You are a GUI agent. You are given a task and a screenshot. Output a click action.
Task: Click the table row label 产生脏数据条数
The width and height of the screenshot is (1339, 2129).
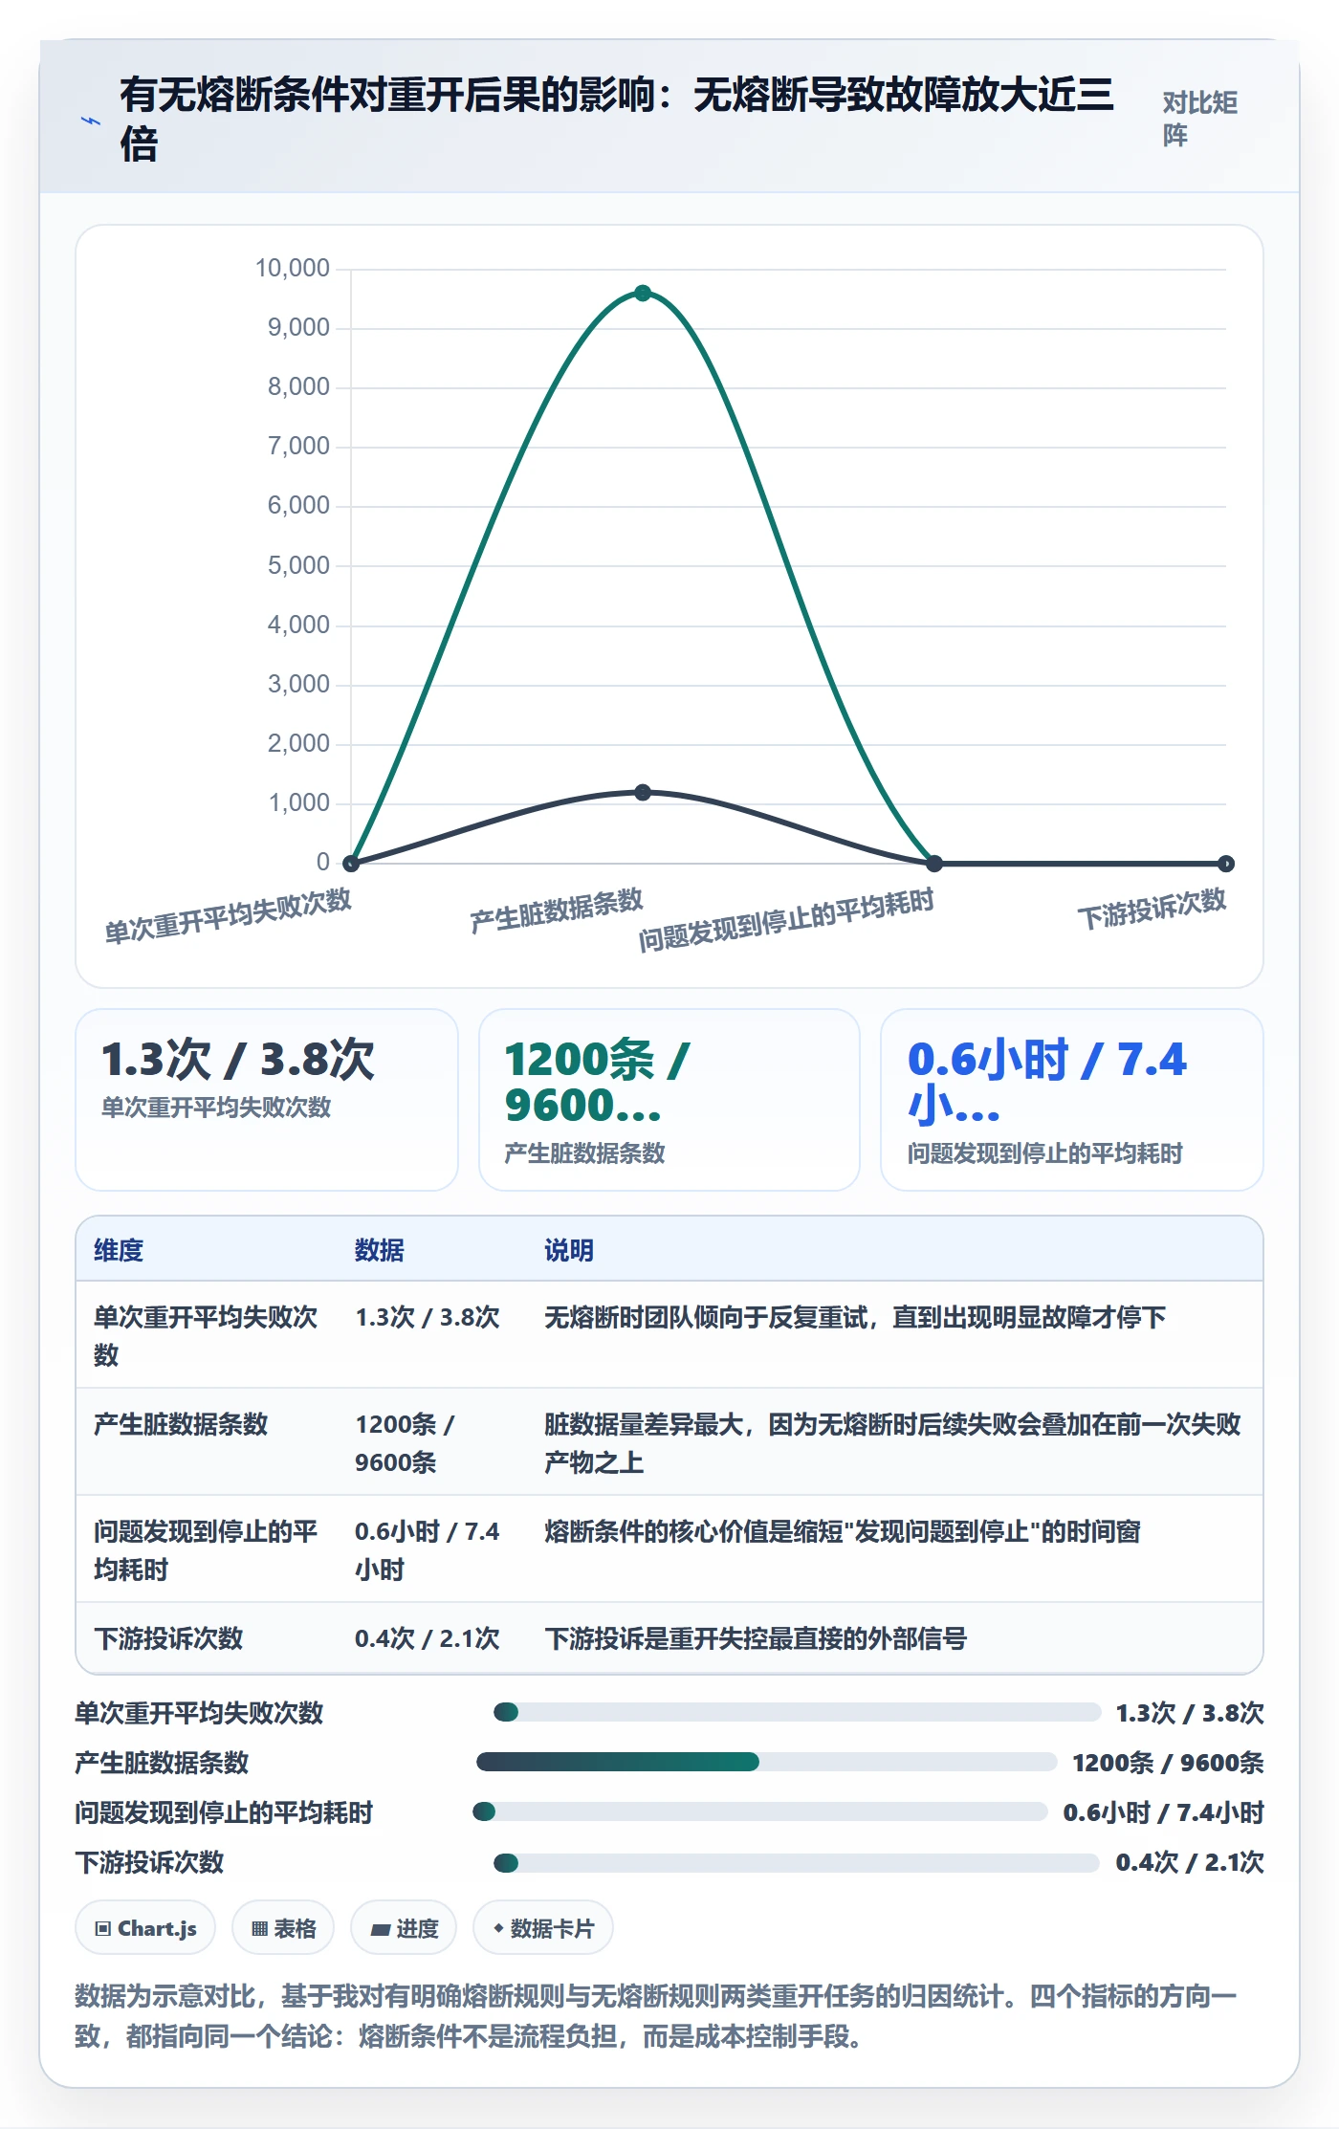pos(181,1424)
